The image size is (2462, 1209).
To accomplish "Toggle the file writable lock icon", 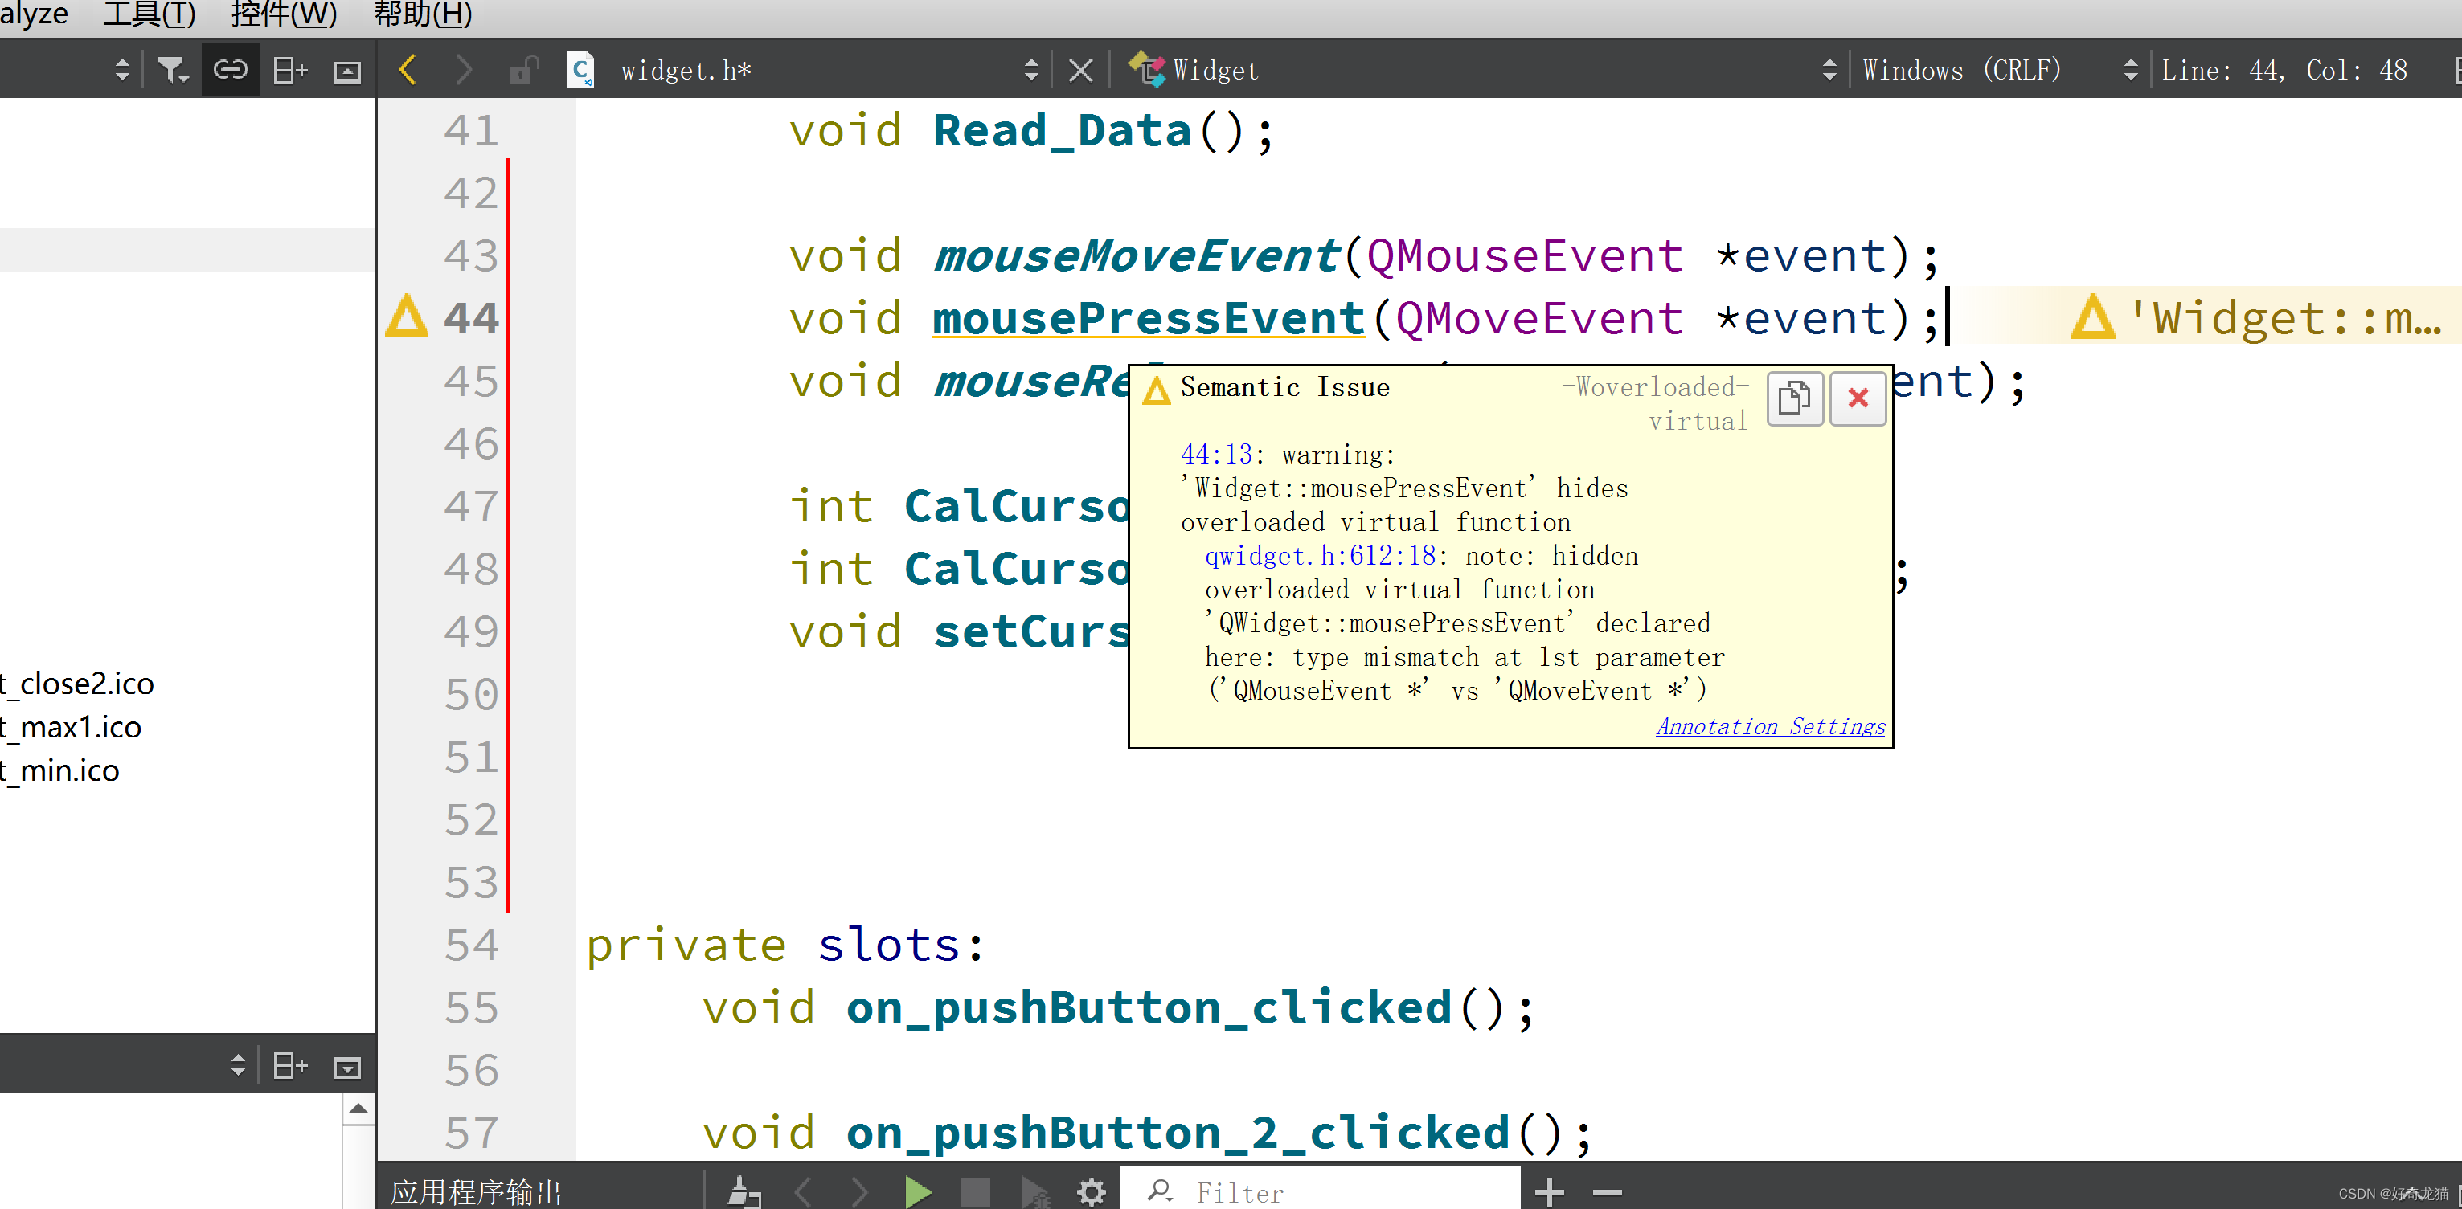I will (524, 70).
